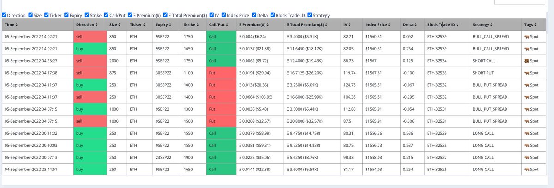Click the size cell showing 875
The image size is (554, 188).
pyautogui.click(x=116, y=73)
